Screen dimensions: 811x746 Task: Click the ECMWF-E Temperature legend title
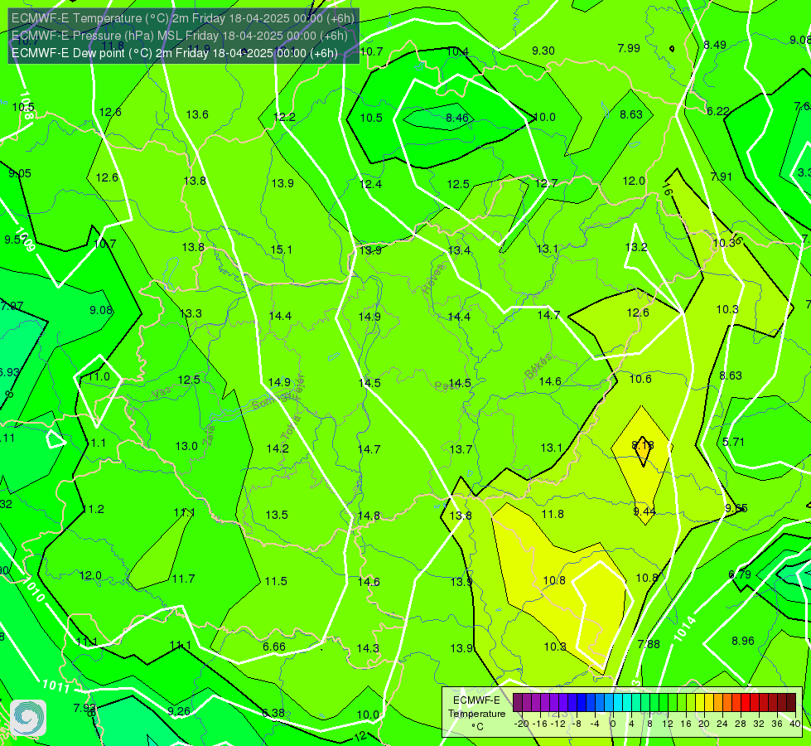pyautogui.click(x=476, y=714)
